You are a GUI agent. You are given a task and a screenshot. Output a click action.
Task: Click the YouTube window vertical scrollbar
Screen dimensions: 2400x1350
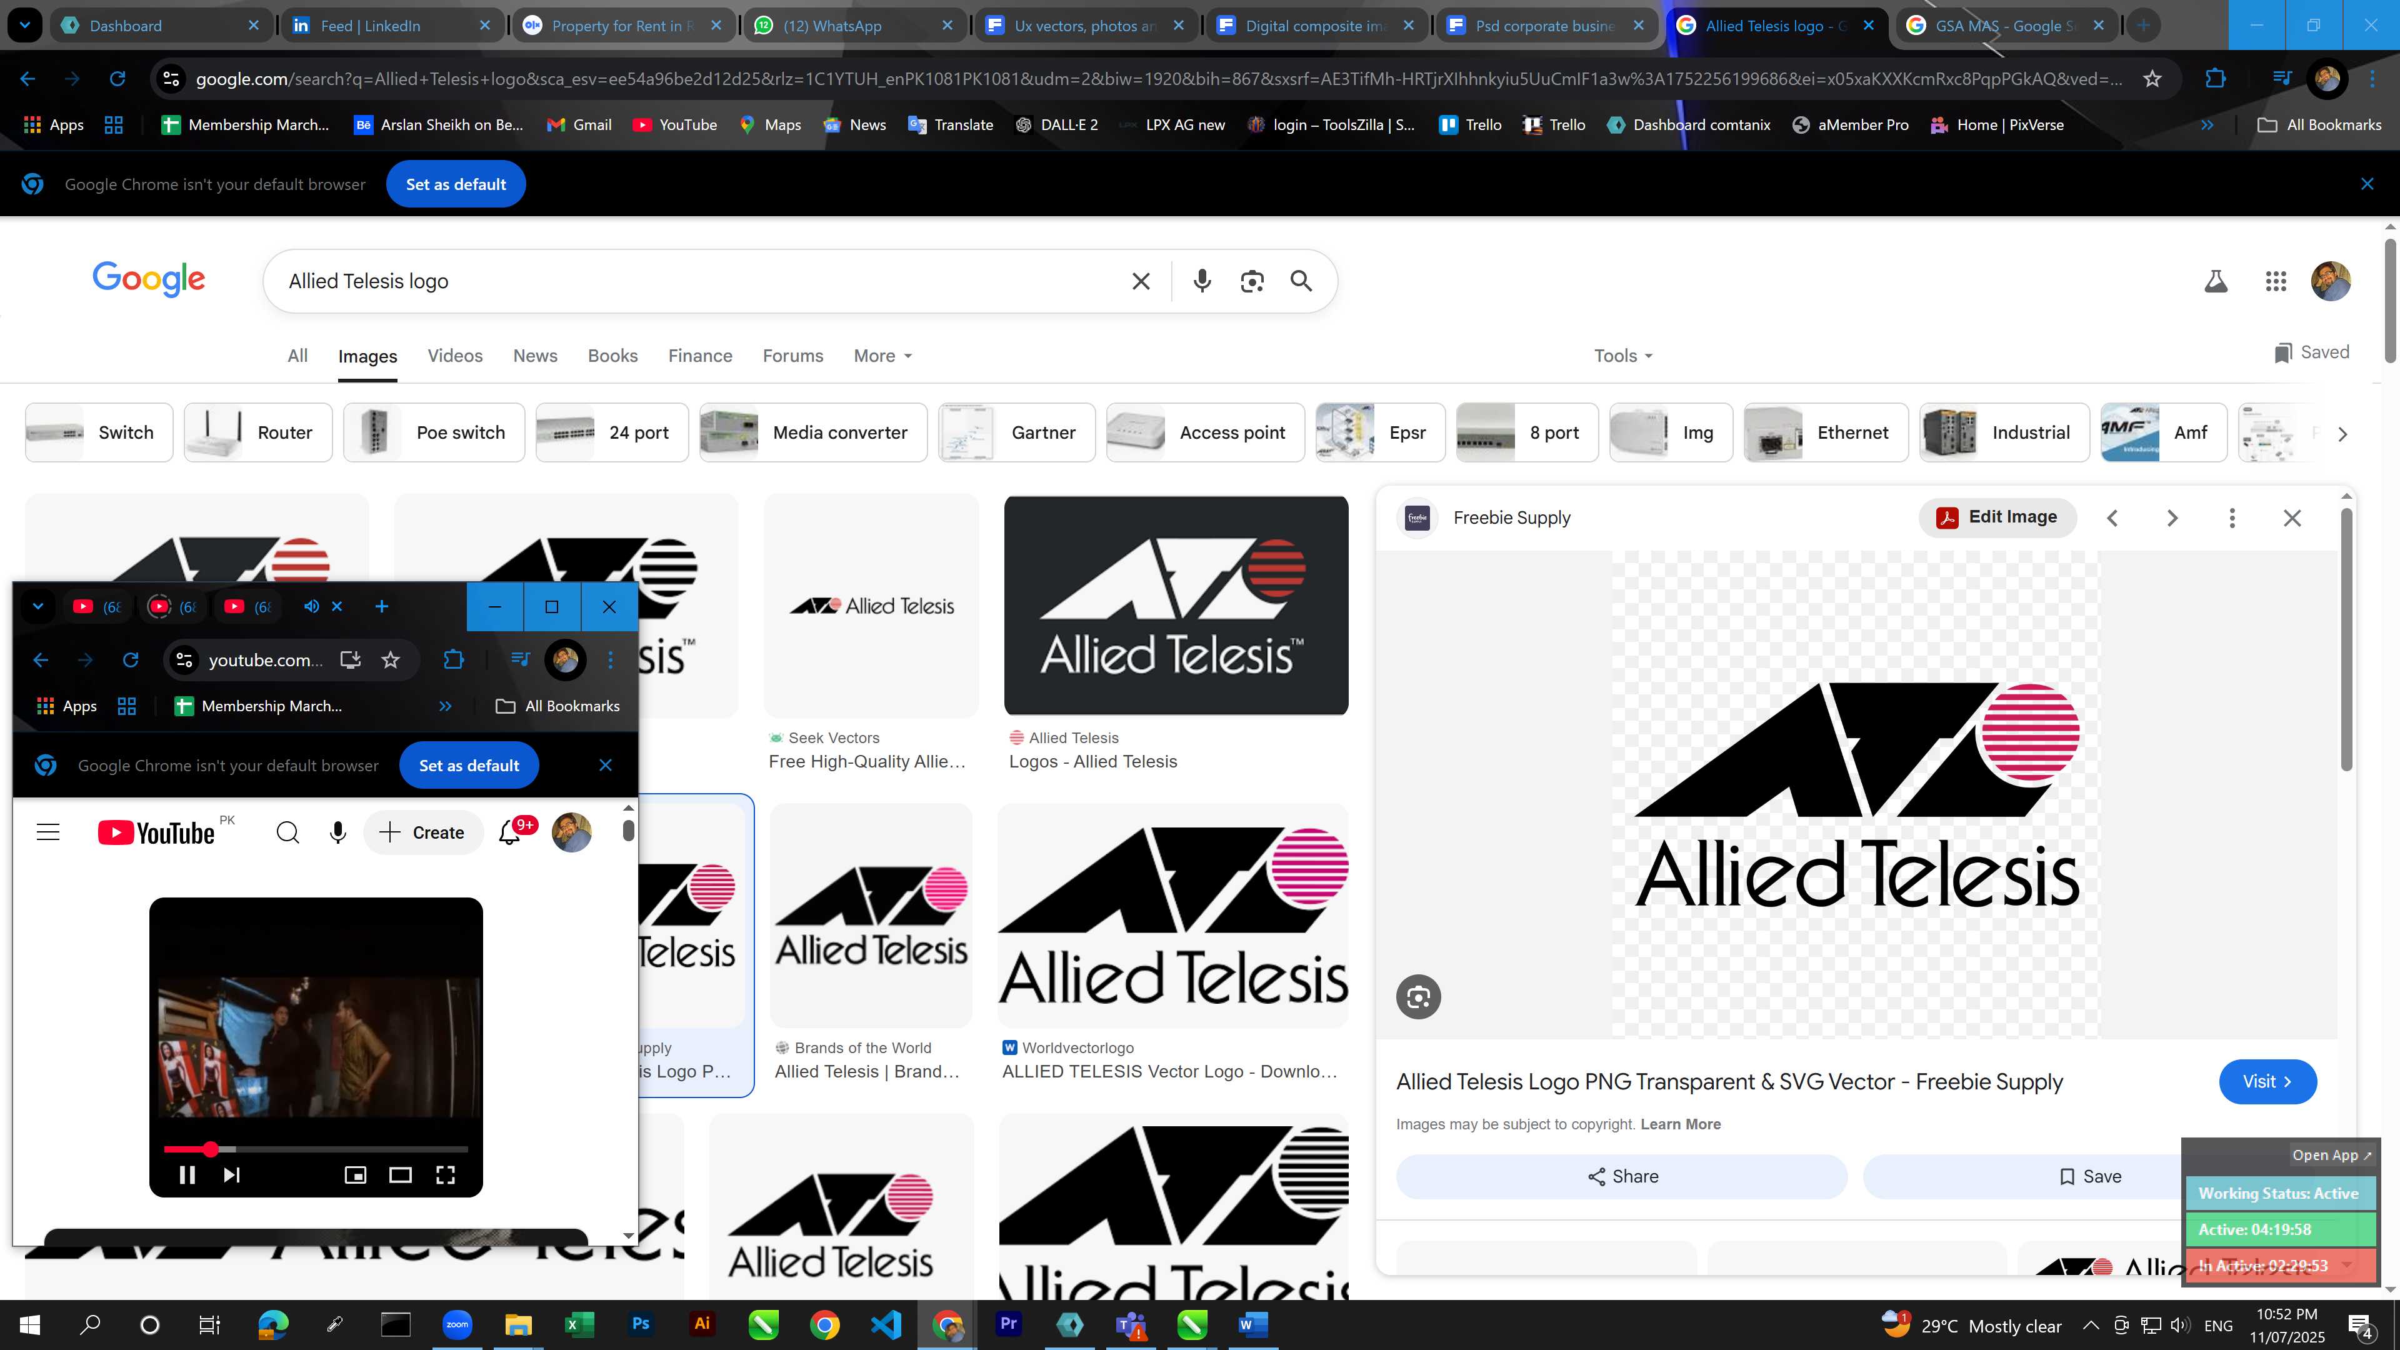(629, 830)
